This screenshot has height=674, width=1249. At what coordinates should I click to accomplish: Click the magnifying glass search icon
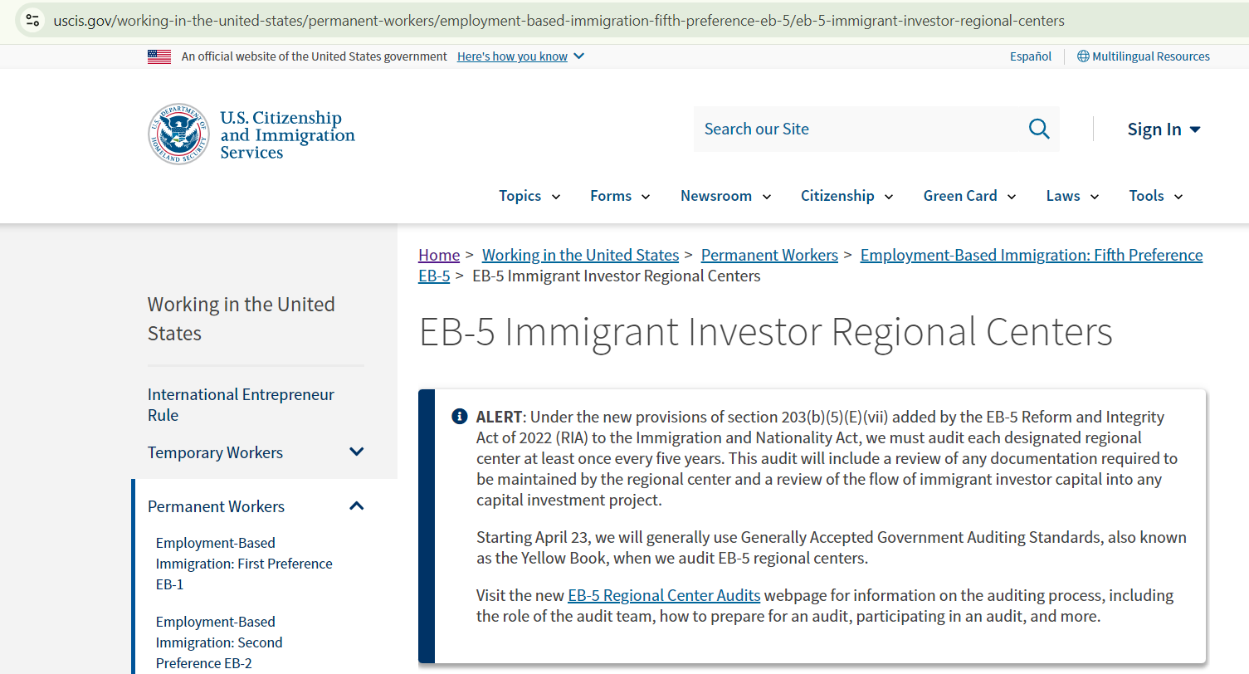point(1039,129)
